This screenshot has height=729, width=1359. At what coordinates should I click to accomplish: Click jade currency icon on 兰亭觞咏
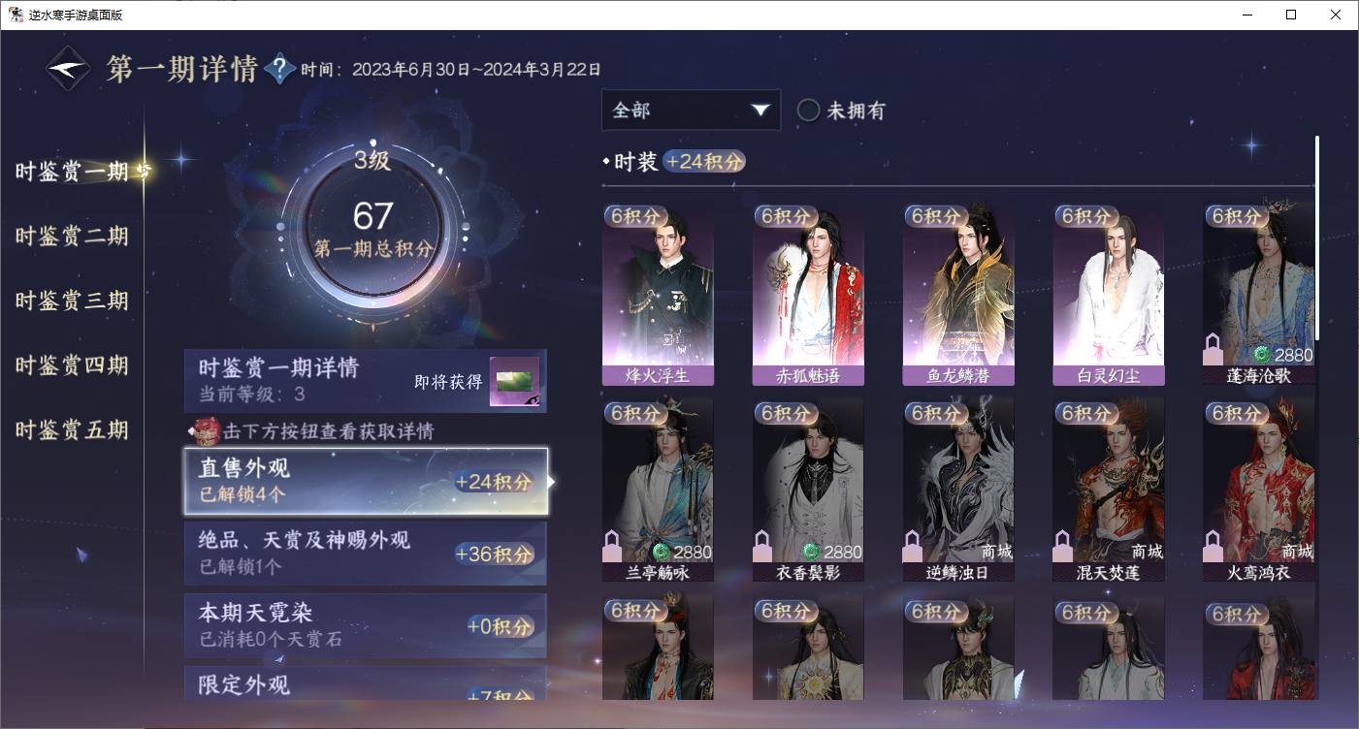pyautogui.click(x=662, y=552)
